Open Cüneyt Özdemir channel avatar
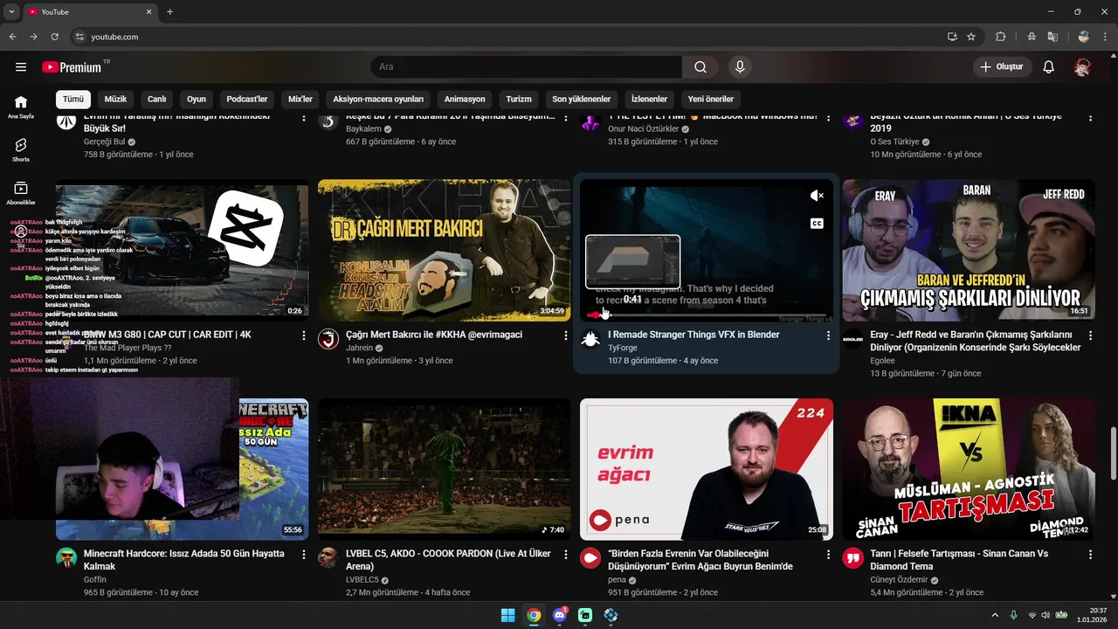Viewport: 1118px width, 629px height. click(x=852, y=558)
